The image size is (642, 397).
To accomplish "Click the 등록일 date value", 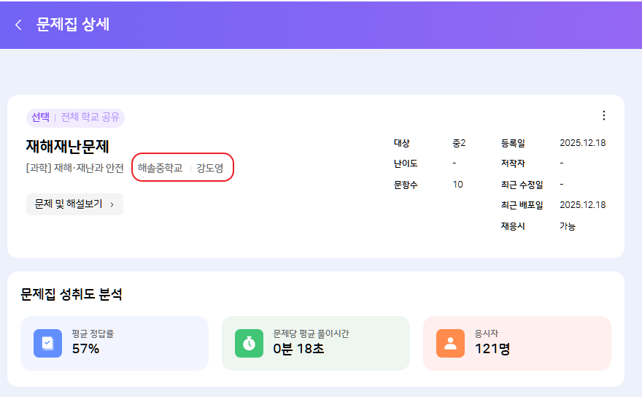I will [582, 143].
